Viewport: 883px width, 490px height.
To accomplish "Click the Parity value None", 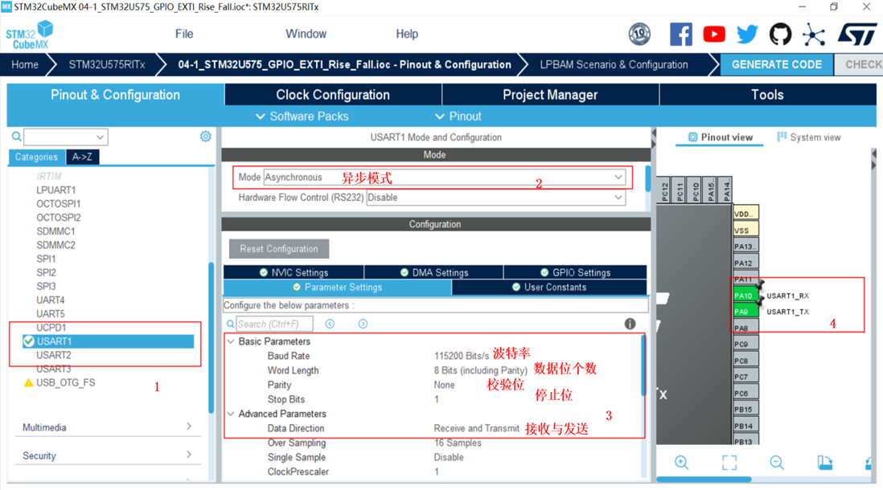I will (x=445, y=385).
